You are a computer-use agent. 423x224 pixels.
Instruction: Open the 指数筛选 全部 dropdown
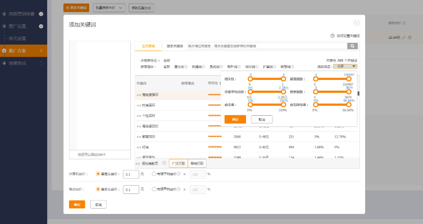coord(345,66)
